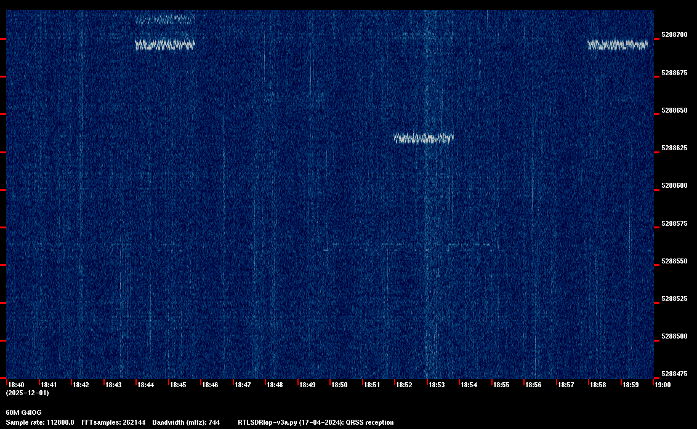
Task: Click the bright signal trace between 18:44 and 18:45
Action: [x=165, y=45]
